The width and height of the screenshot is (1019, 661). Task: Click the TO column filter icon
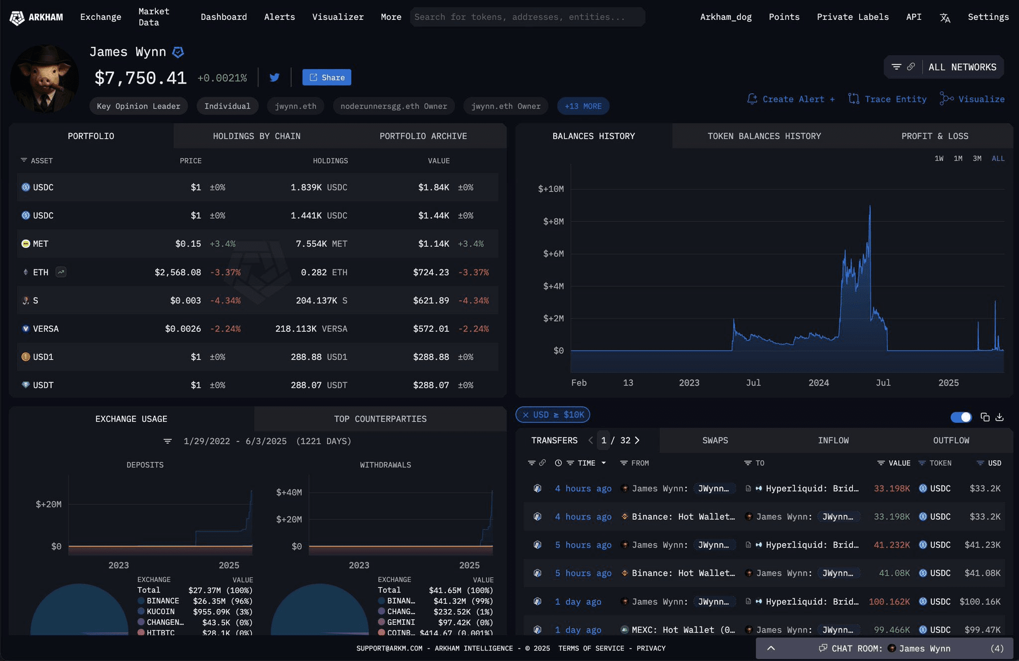[747, 463]
